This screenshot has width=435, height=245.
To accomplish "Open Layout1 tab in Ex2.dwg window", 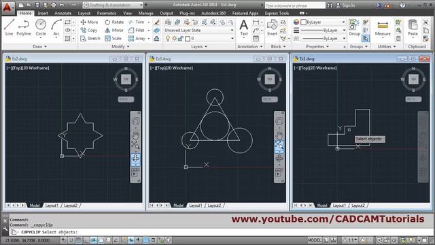I will tap(52, 206).
